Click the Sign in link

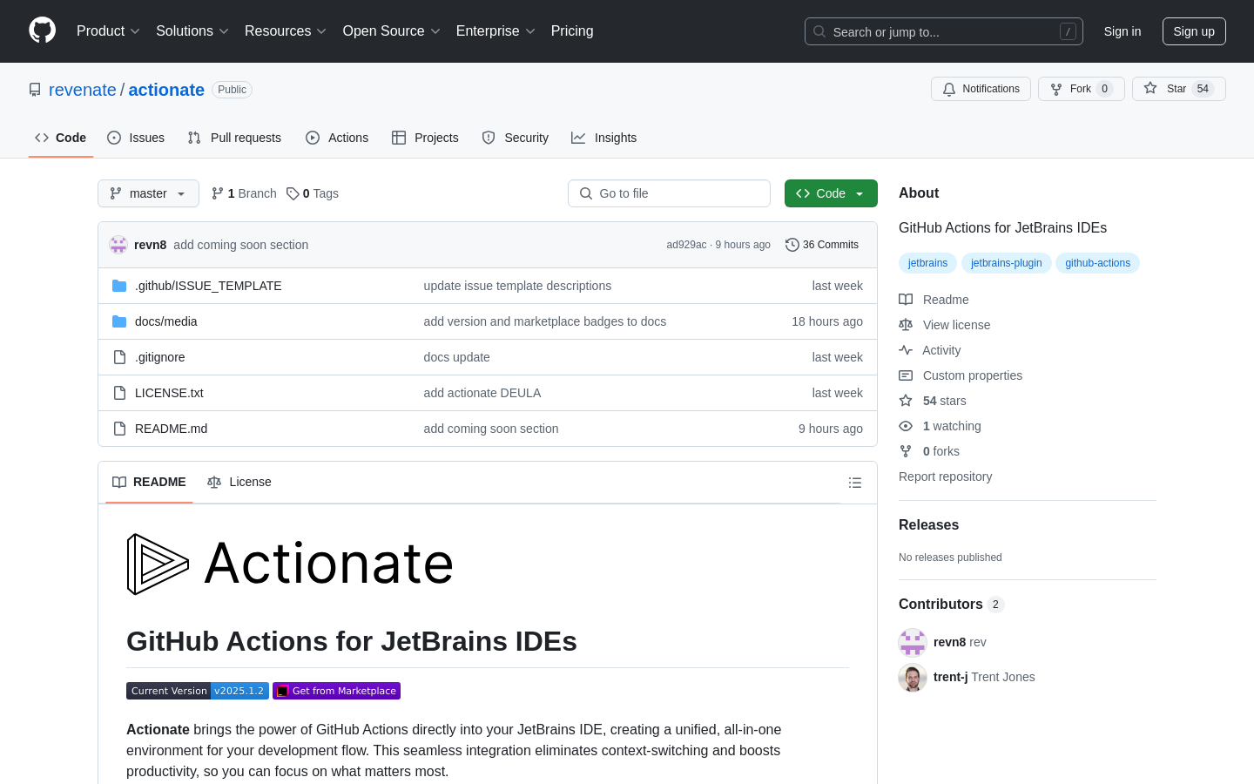point(1123,31)
